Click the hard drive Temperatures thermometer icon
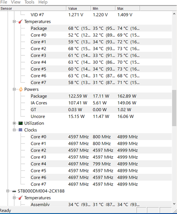177x214 pixels. tap(20, 198)
